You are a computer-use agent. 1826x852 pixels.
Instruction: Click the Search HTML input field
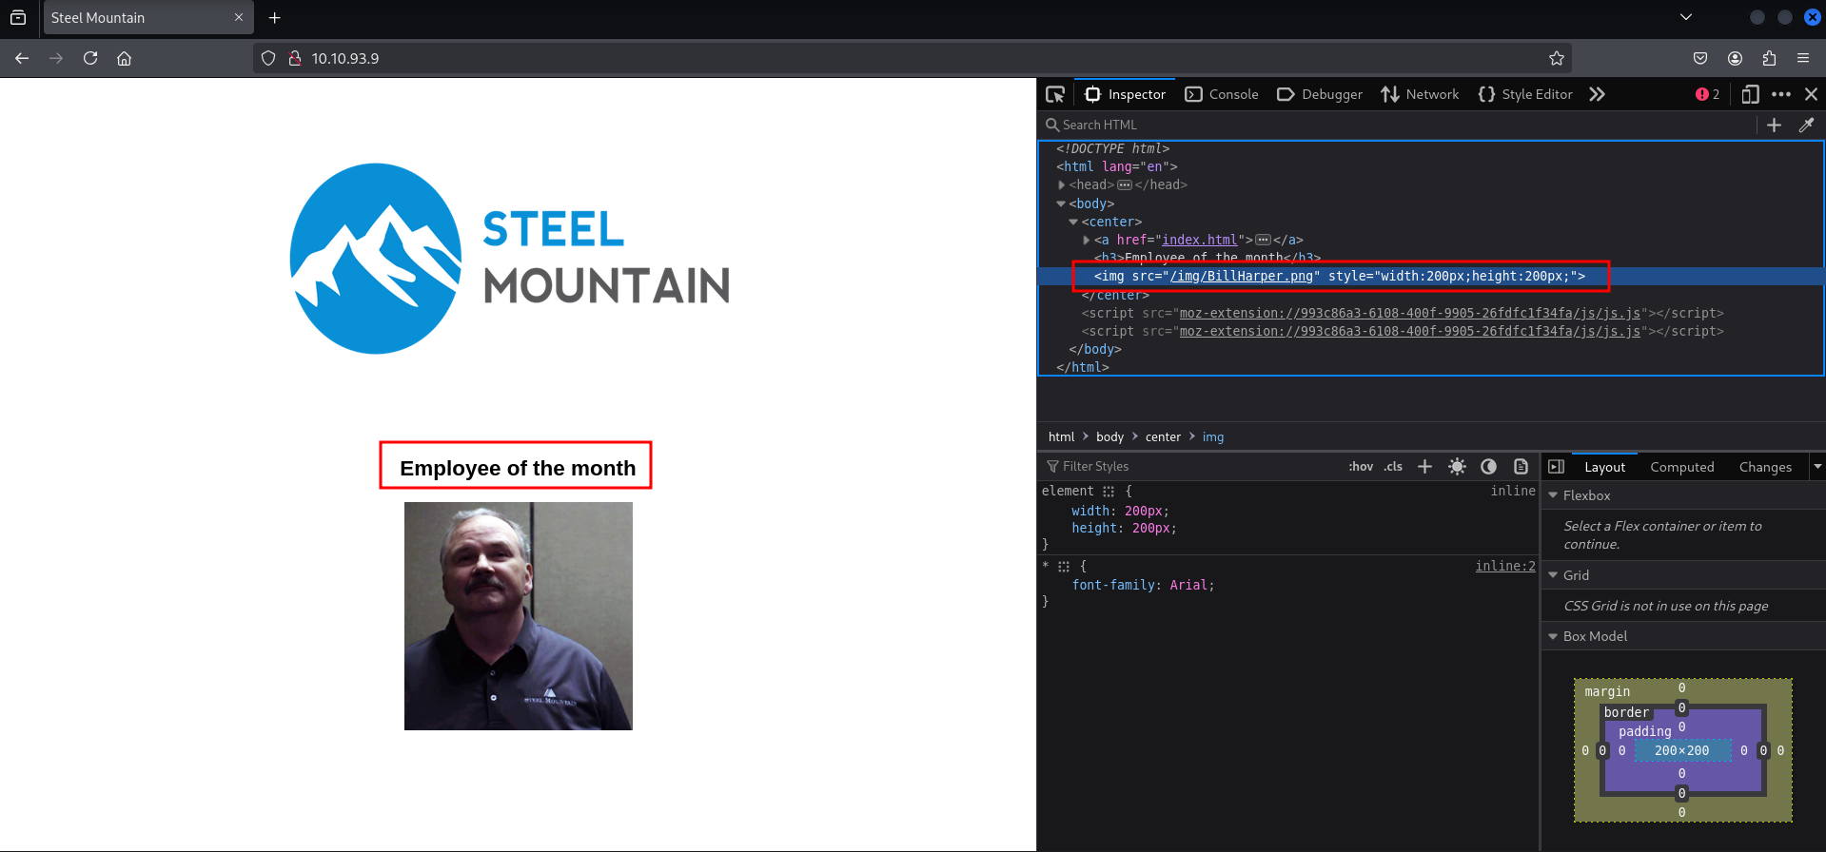click(x=1399, y=125)
